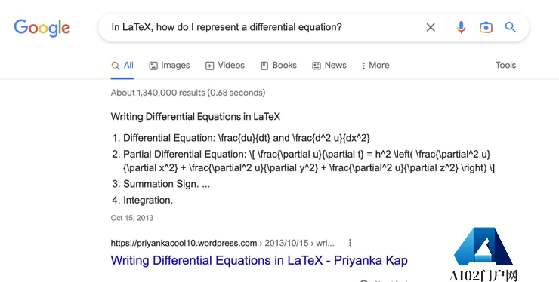
Task: Open Writing Differential Equations in LaTeX link
Action: tap(259, 260)
